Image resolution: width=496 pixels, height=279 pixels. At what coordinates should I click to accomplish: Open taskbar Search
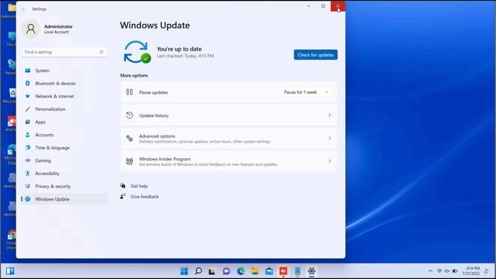pyautogui.click(x=198, y=271)
